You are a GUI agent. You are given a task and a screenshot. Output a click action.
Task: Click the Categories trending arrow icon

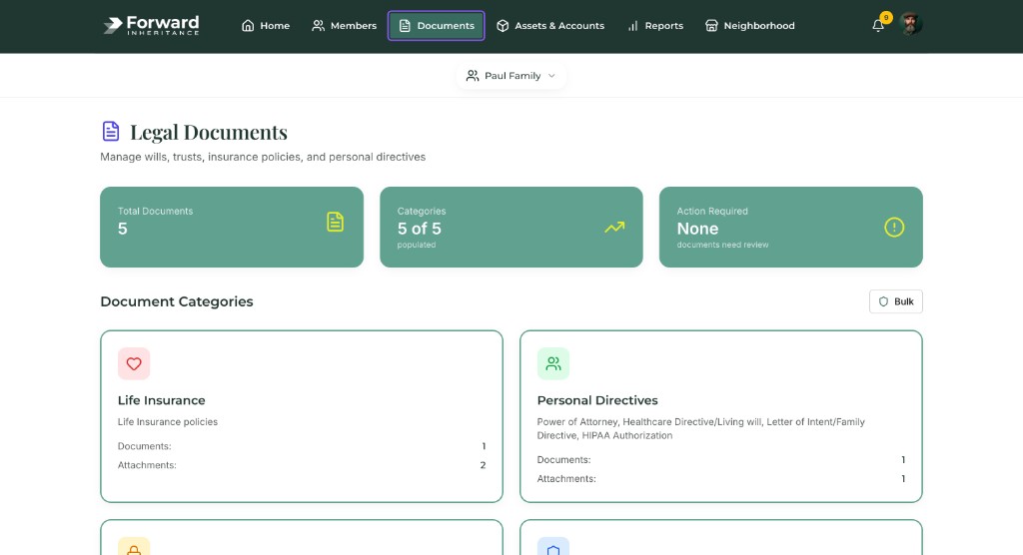(614, 227)
